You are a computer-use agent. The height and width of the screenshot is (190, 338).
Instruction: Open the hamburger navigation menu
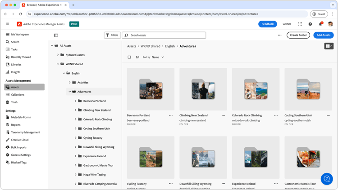point(8,24)
